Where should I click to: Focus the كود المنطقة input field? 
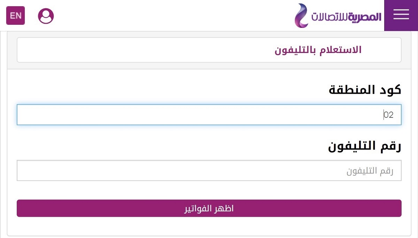(x=209, y=115)
